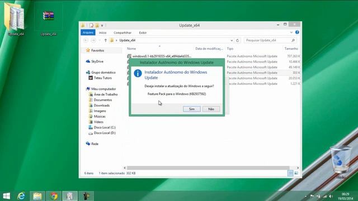This screenshot has height=201, width=358.
Task: Open the Recycle Bin on desktop
Action: coord(341,162)
